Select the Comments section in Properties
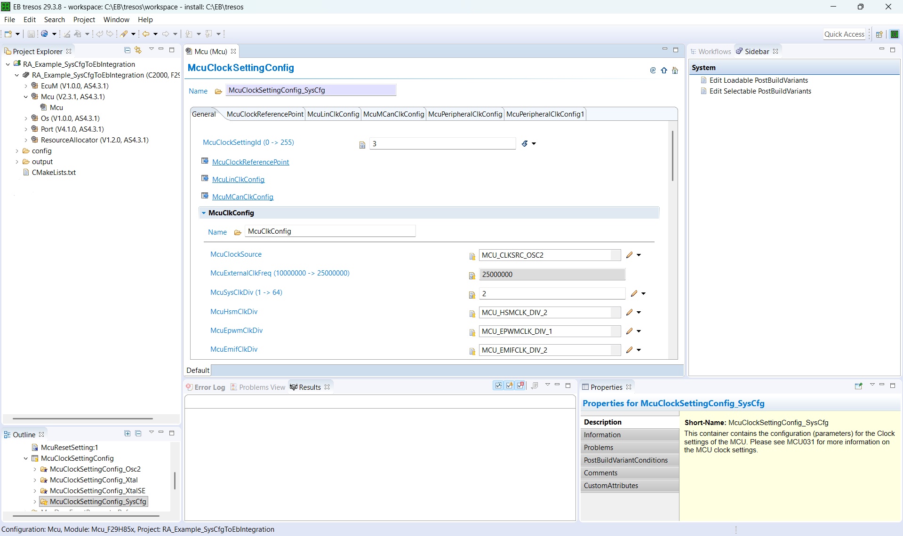Screen dimensions: 903x536 tap(630, 473)
